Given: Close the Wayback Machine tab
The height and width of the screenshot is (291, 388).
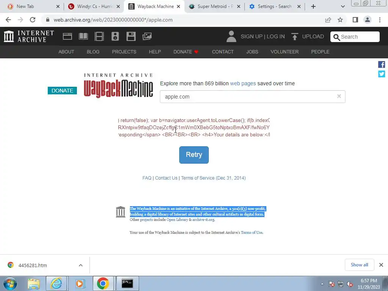Looking at the screenshot, I should point(178,6).
